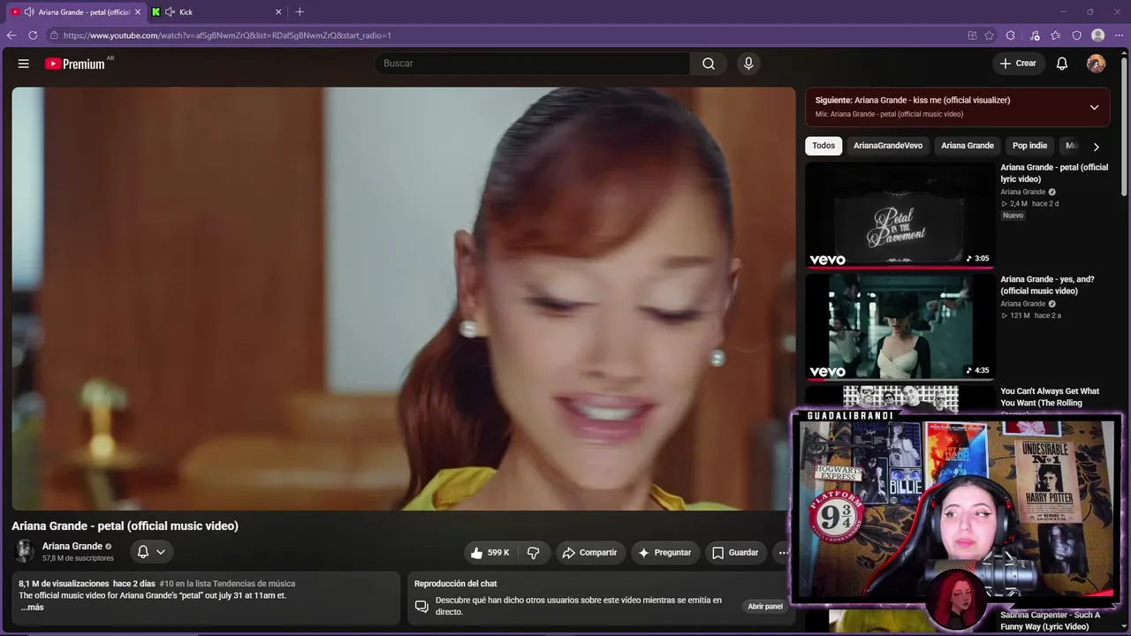Screen dimensions: 1131x636
Task: Open the YouTube account avatar menu
Action: (1096, 64)
